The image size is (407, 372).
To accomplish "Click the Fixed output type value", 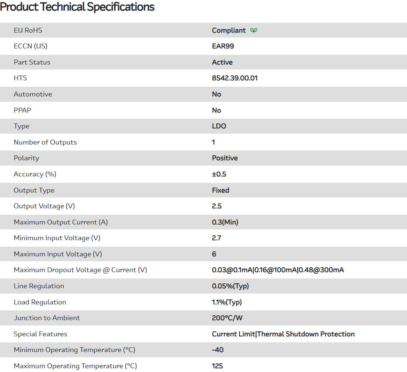I will [x=221, y=190].
